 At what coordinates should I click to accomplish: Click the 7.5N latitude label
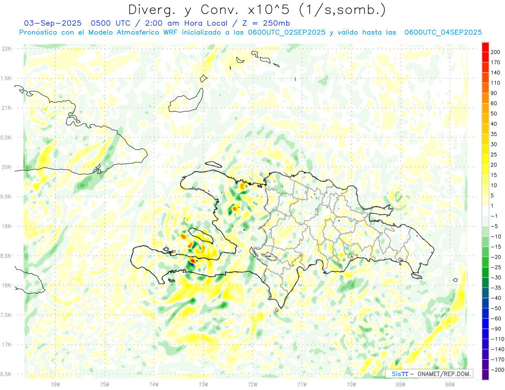coord(5,315)
